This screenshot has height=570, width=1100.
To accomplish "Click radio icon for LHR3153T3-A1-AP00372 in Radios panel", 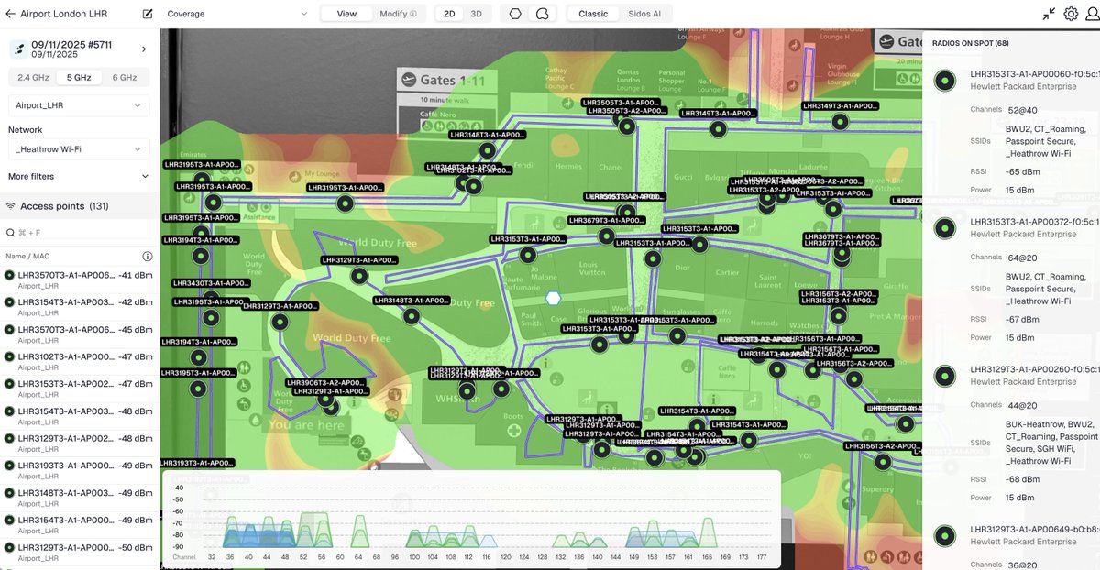I will point(944,228).
